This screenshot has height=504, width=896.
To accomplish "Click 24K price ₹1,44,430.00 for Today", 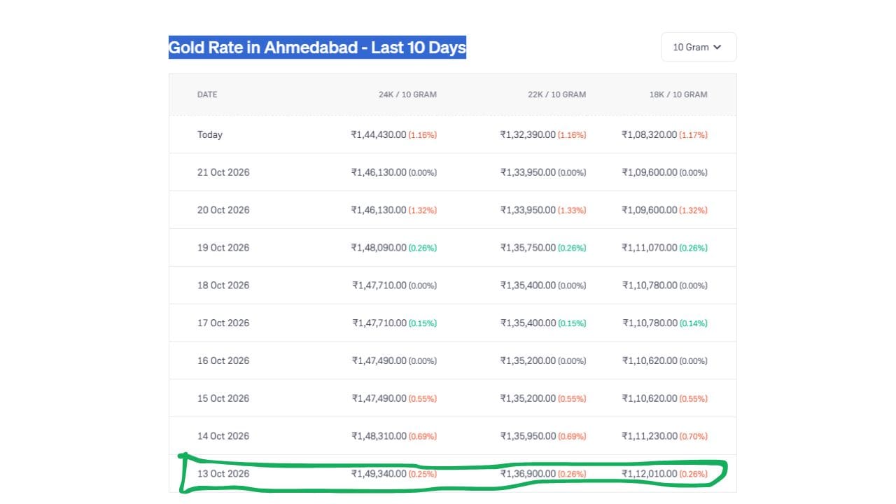I will pyautogui.click(x=379, y=134).
